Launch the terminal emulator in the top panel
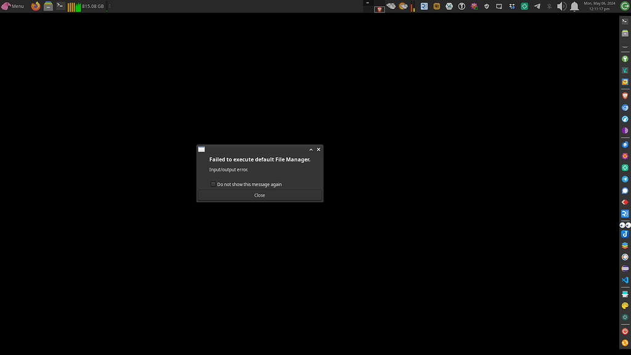 pyautogui.click(x=60, y=6)
